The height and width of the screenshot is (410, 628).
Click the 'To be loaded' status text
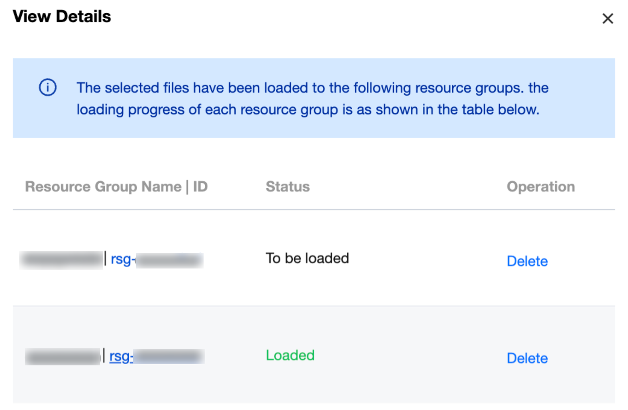point(307,258)
